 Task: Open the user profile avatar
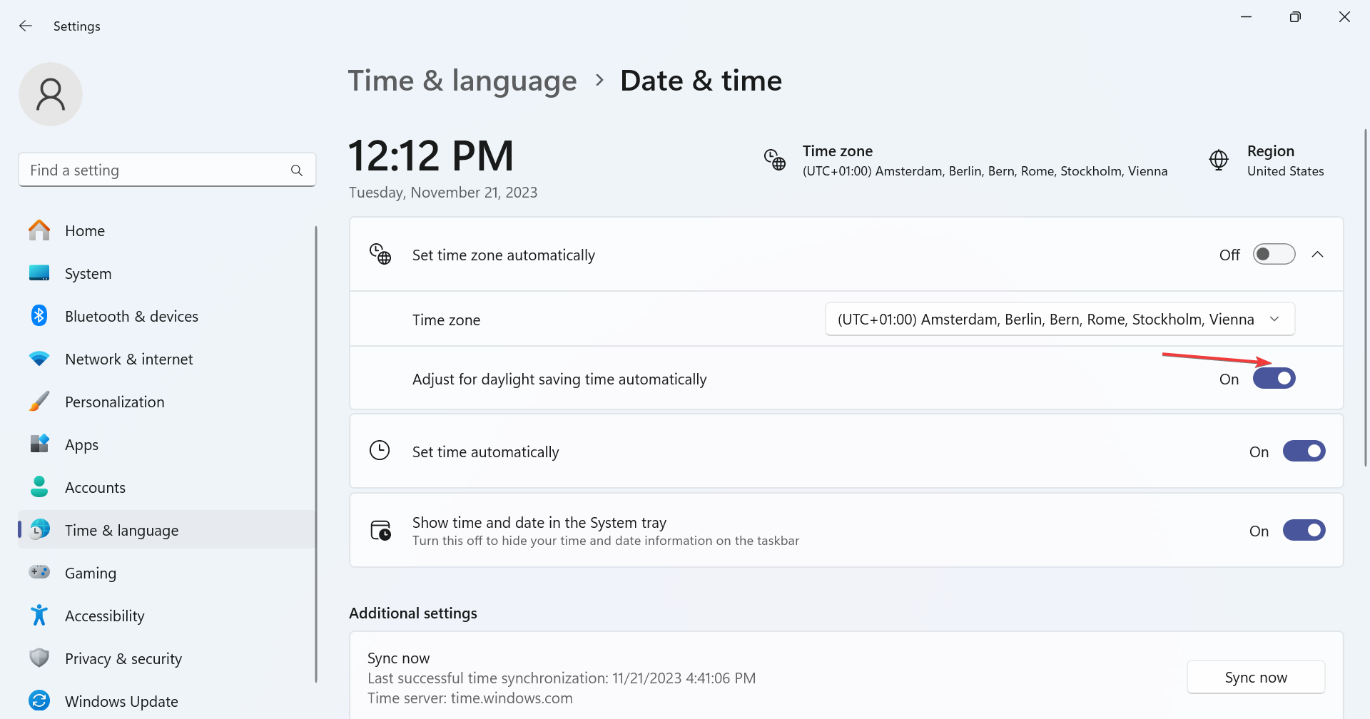coord(51,94)
